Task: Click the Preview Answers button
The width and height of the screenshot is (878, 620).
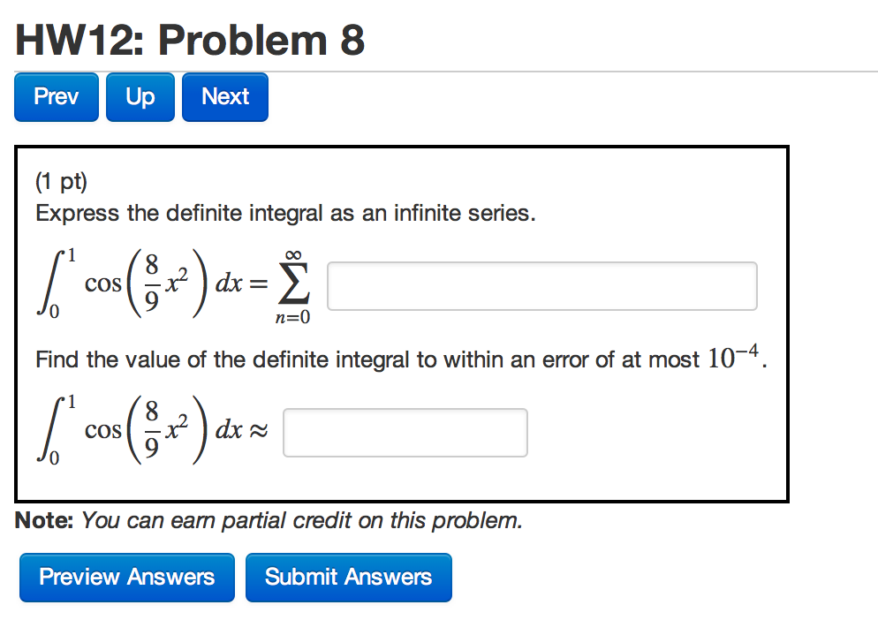Action: (x=126, y=577)
